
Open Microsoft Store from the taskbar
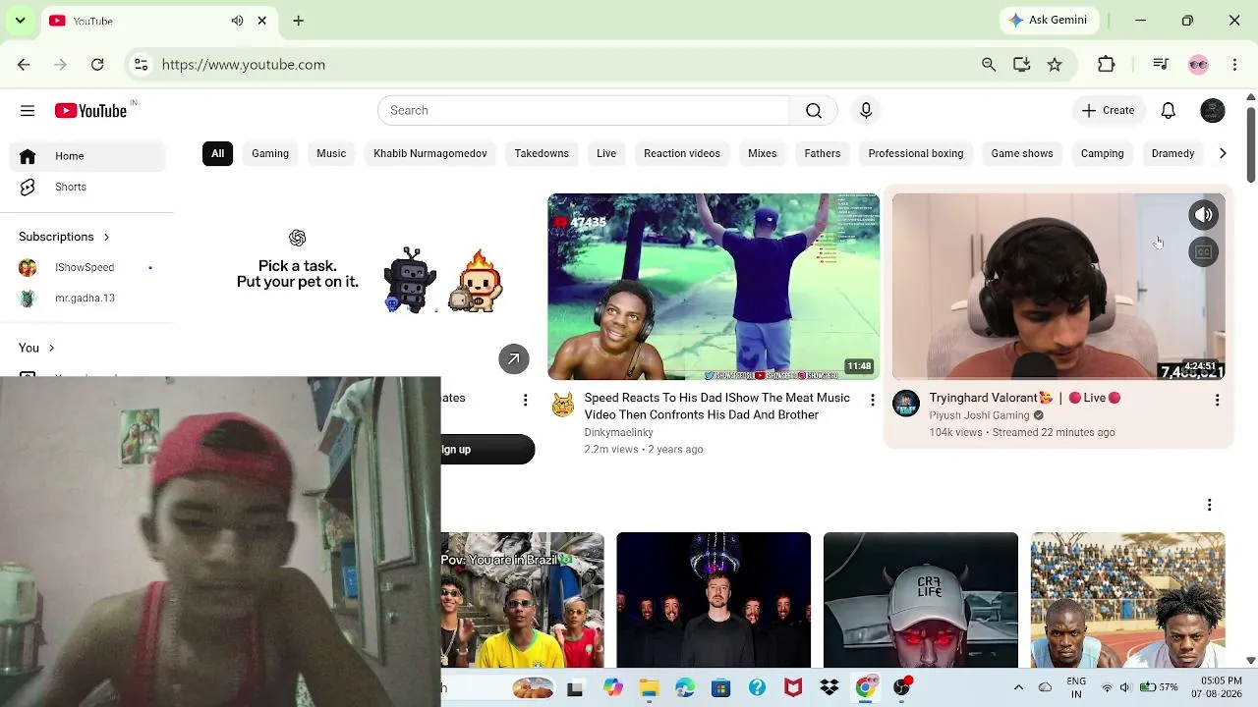[720, 688]
